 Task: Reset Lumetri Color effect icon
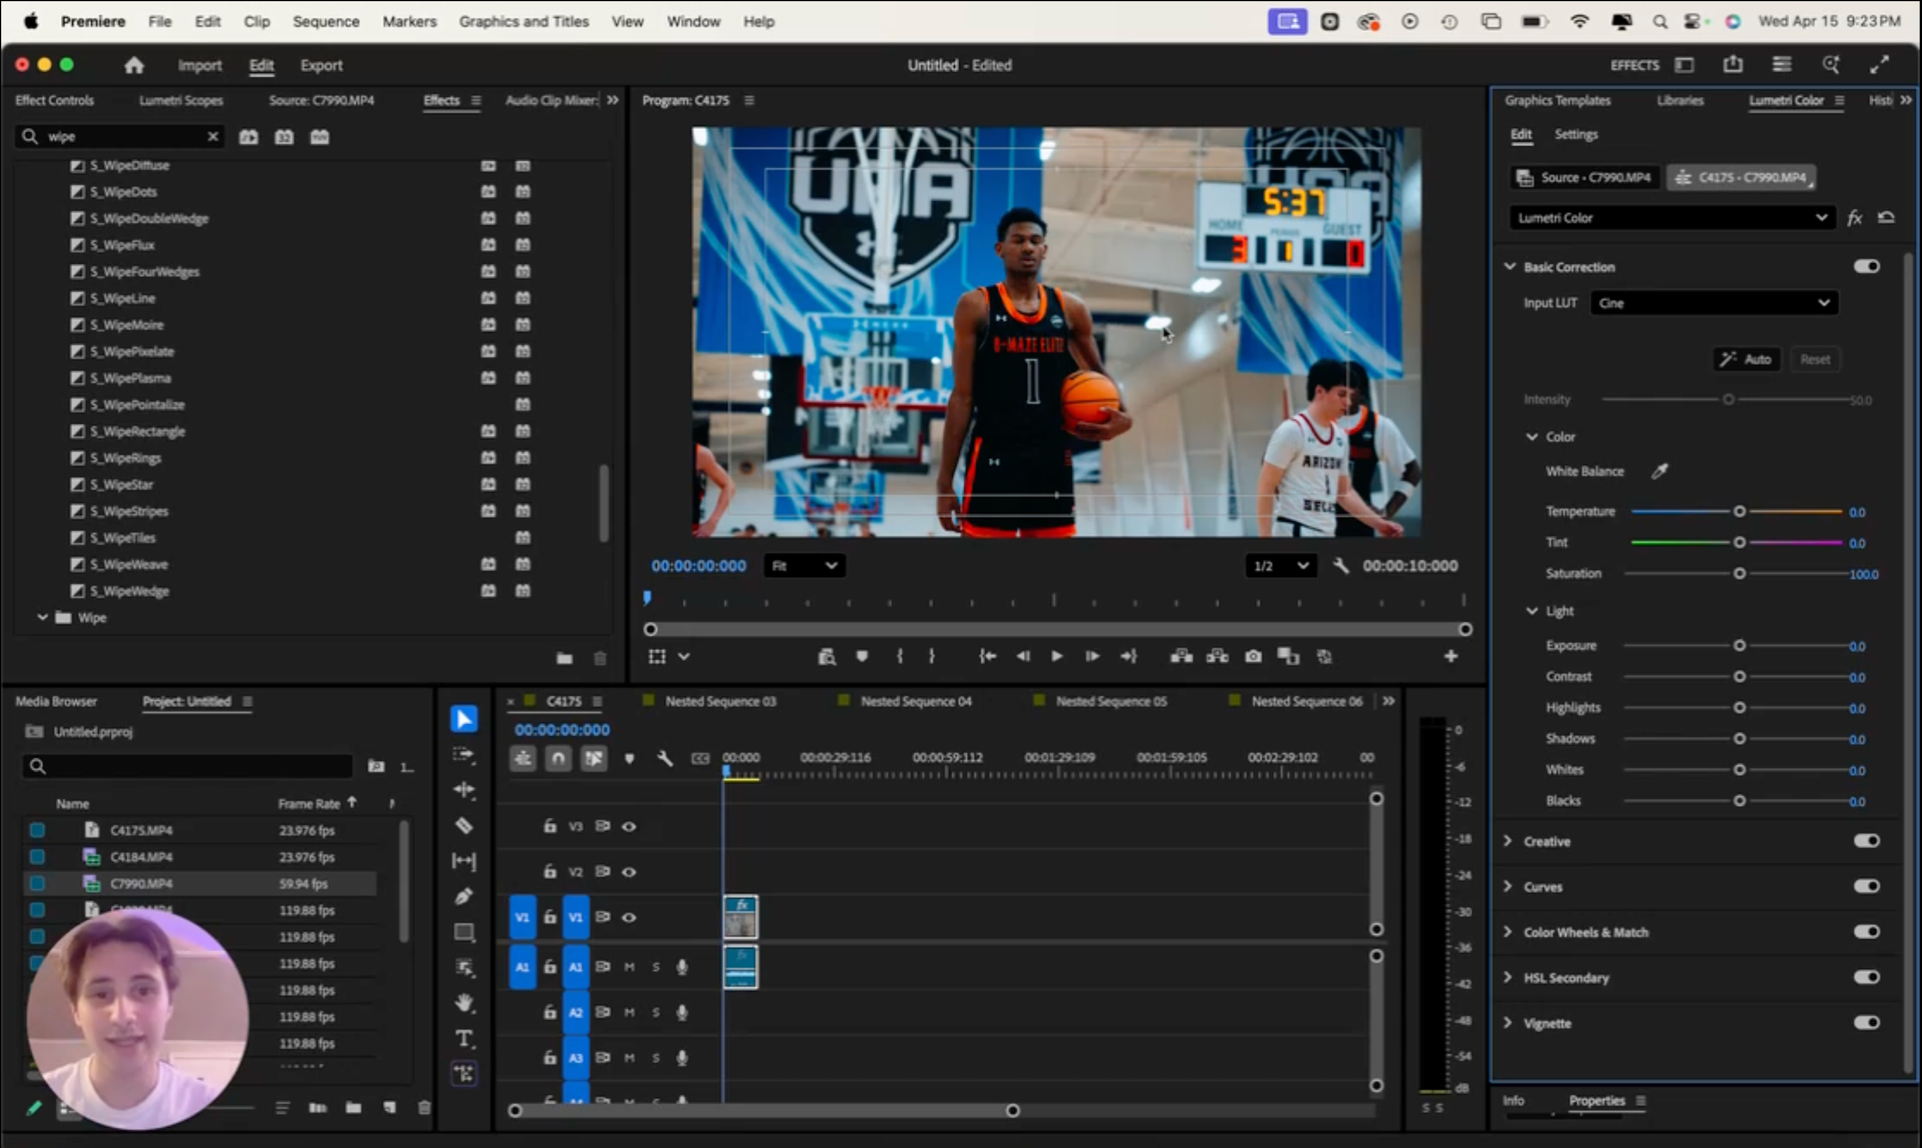point(1886,217)
